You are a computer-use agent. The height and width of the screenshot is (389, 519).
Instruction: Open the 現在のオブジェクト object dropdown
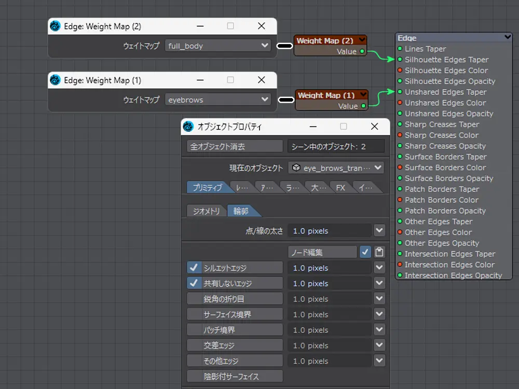(336, 168)
